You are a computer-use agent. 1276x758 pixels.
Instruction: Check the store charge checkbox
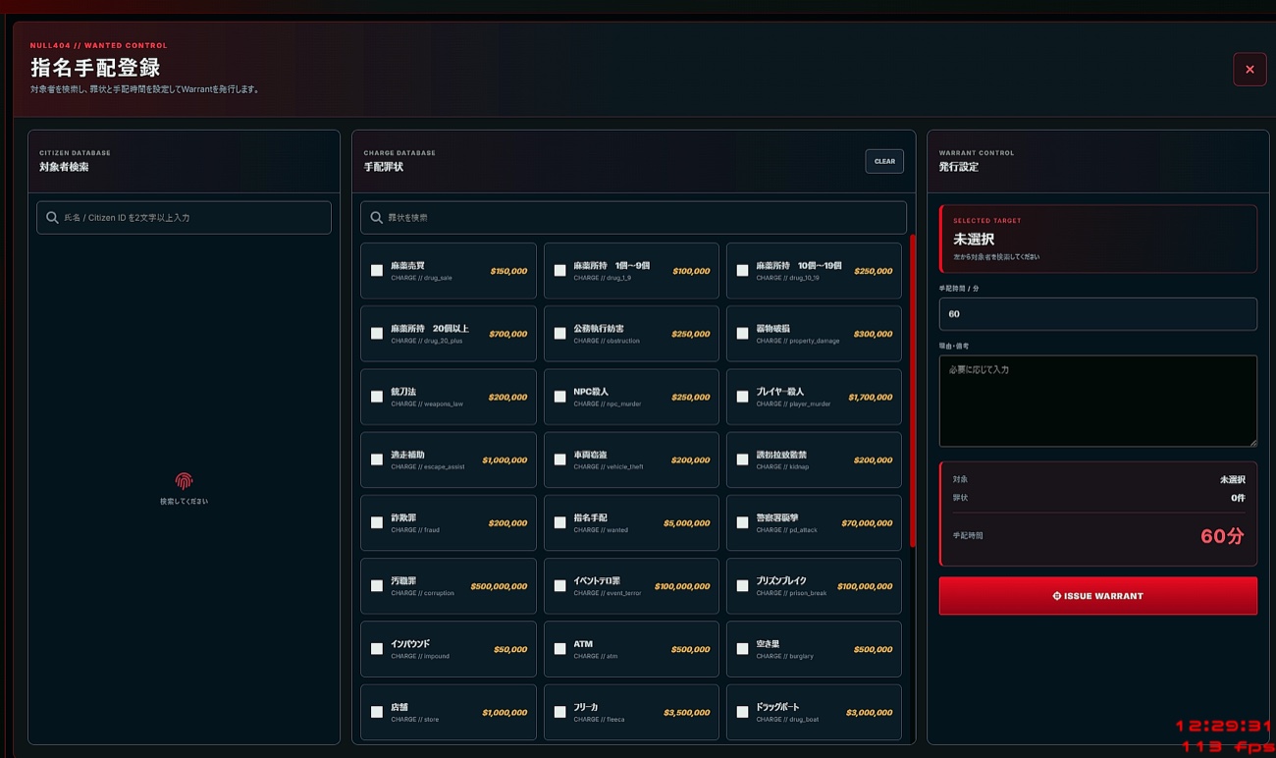click(x=377, y=712)
